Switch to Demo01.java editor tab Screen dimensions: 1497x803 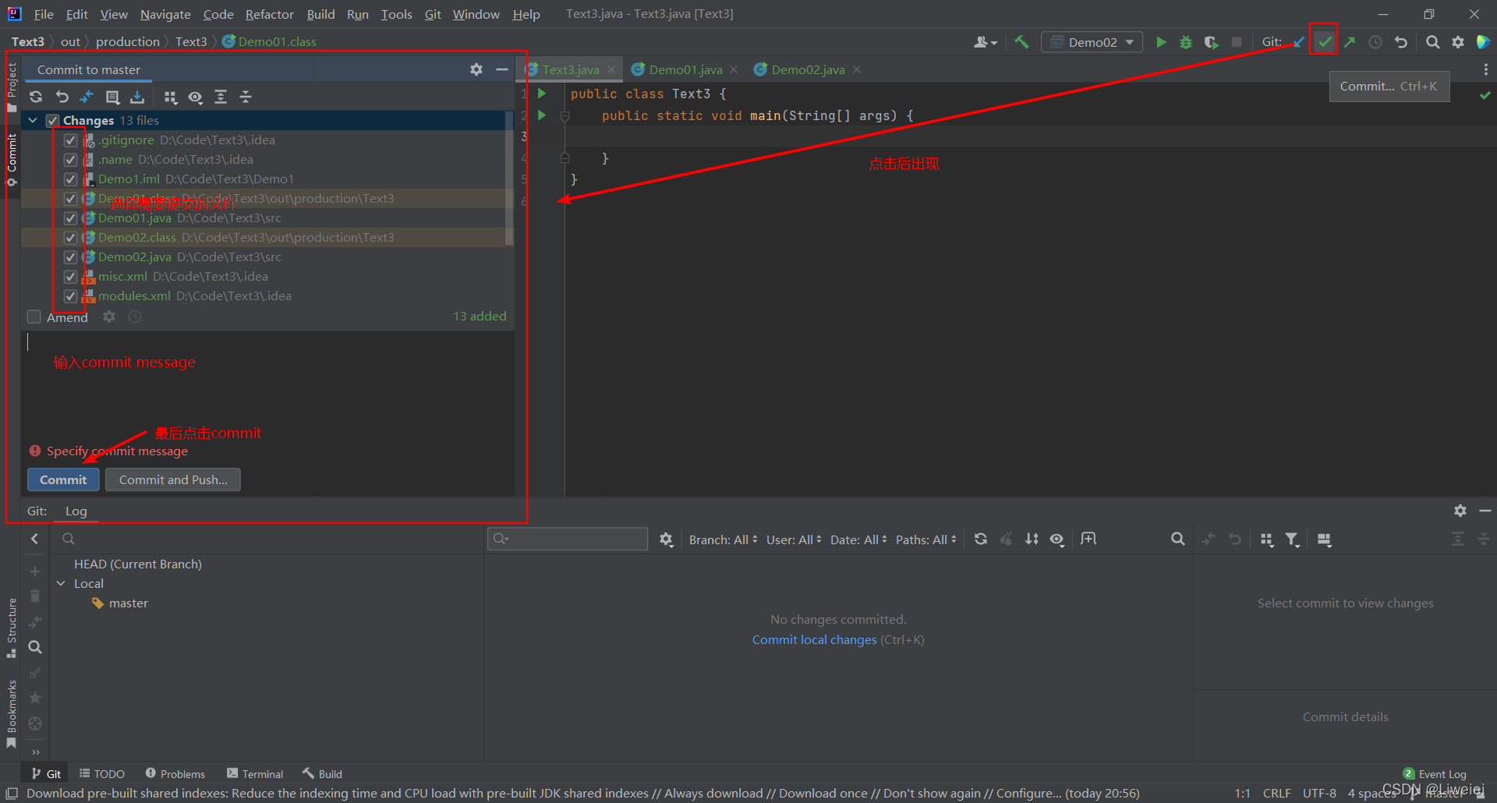pos(685,69)
